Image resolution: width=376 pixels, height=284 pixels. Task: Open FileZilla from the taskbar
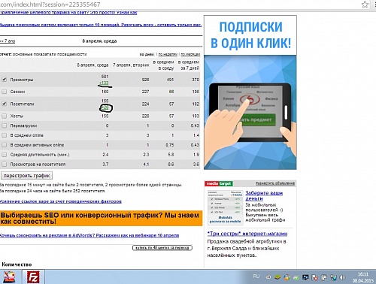[33, 277]
